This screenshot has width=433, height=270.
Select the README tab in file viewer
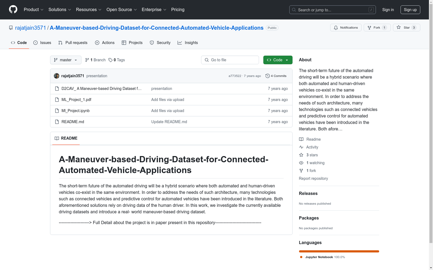[x=66, y=138]
